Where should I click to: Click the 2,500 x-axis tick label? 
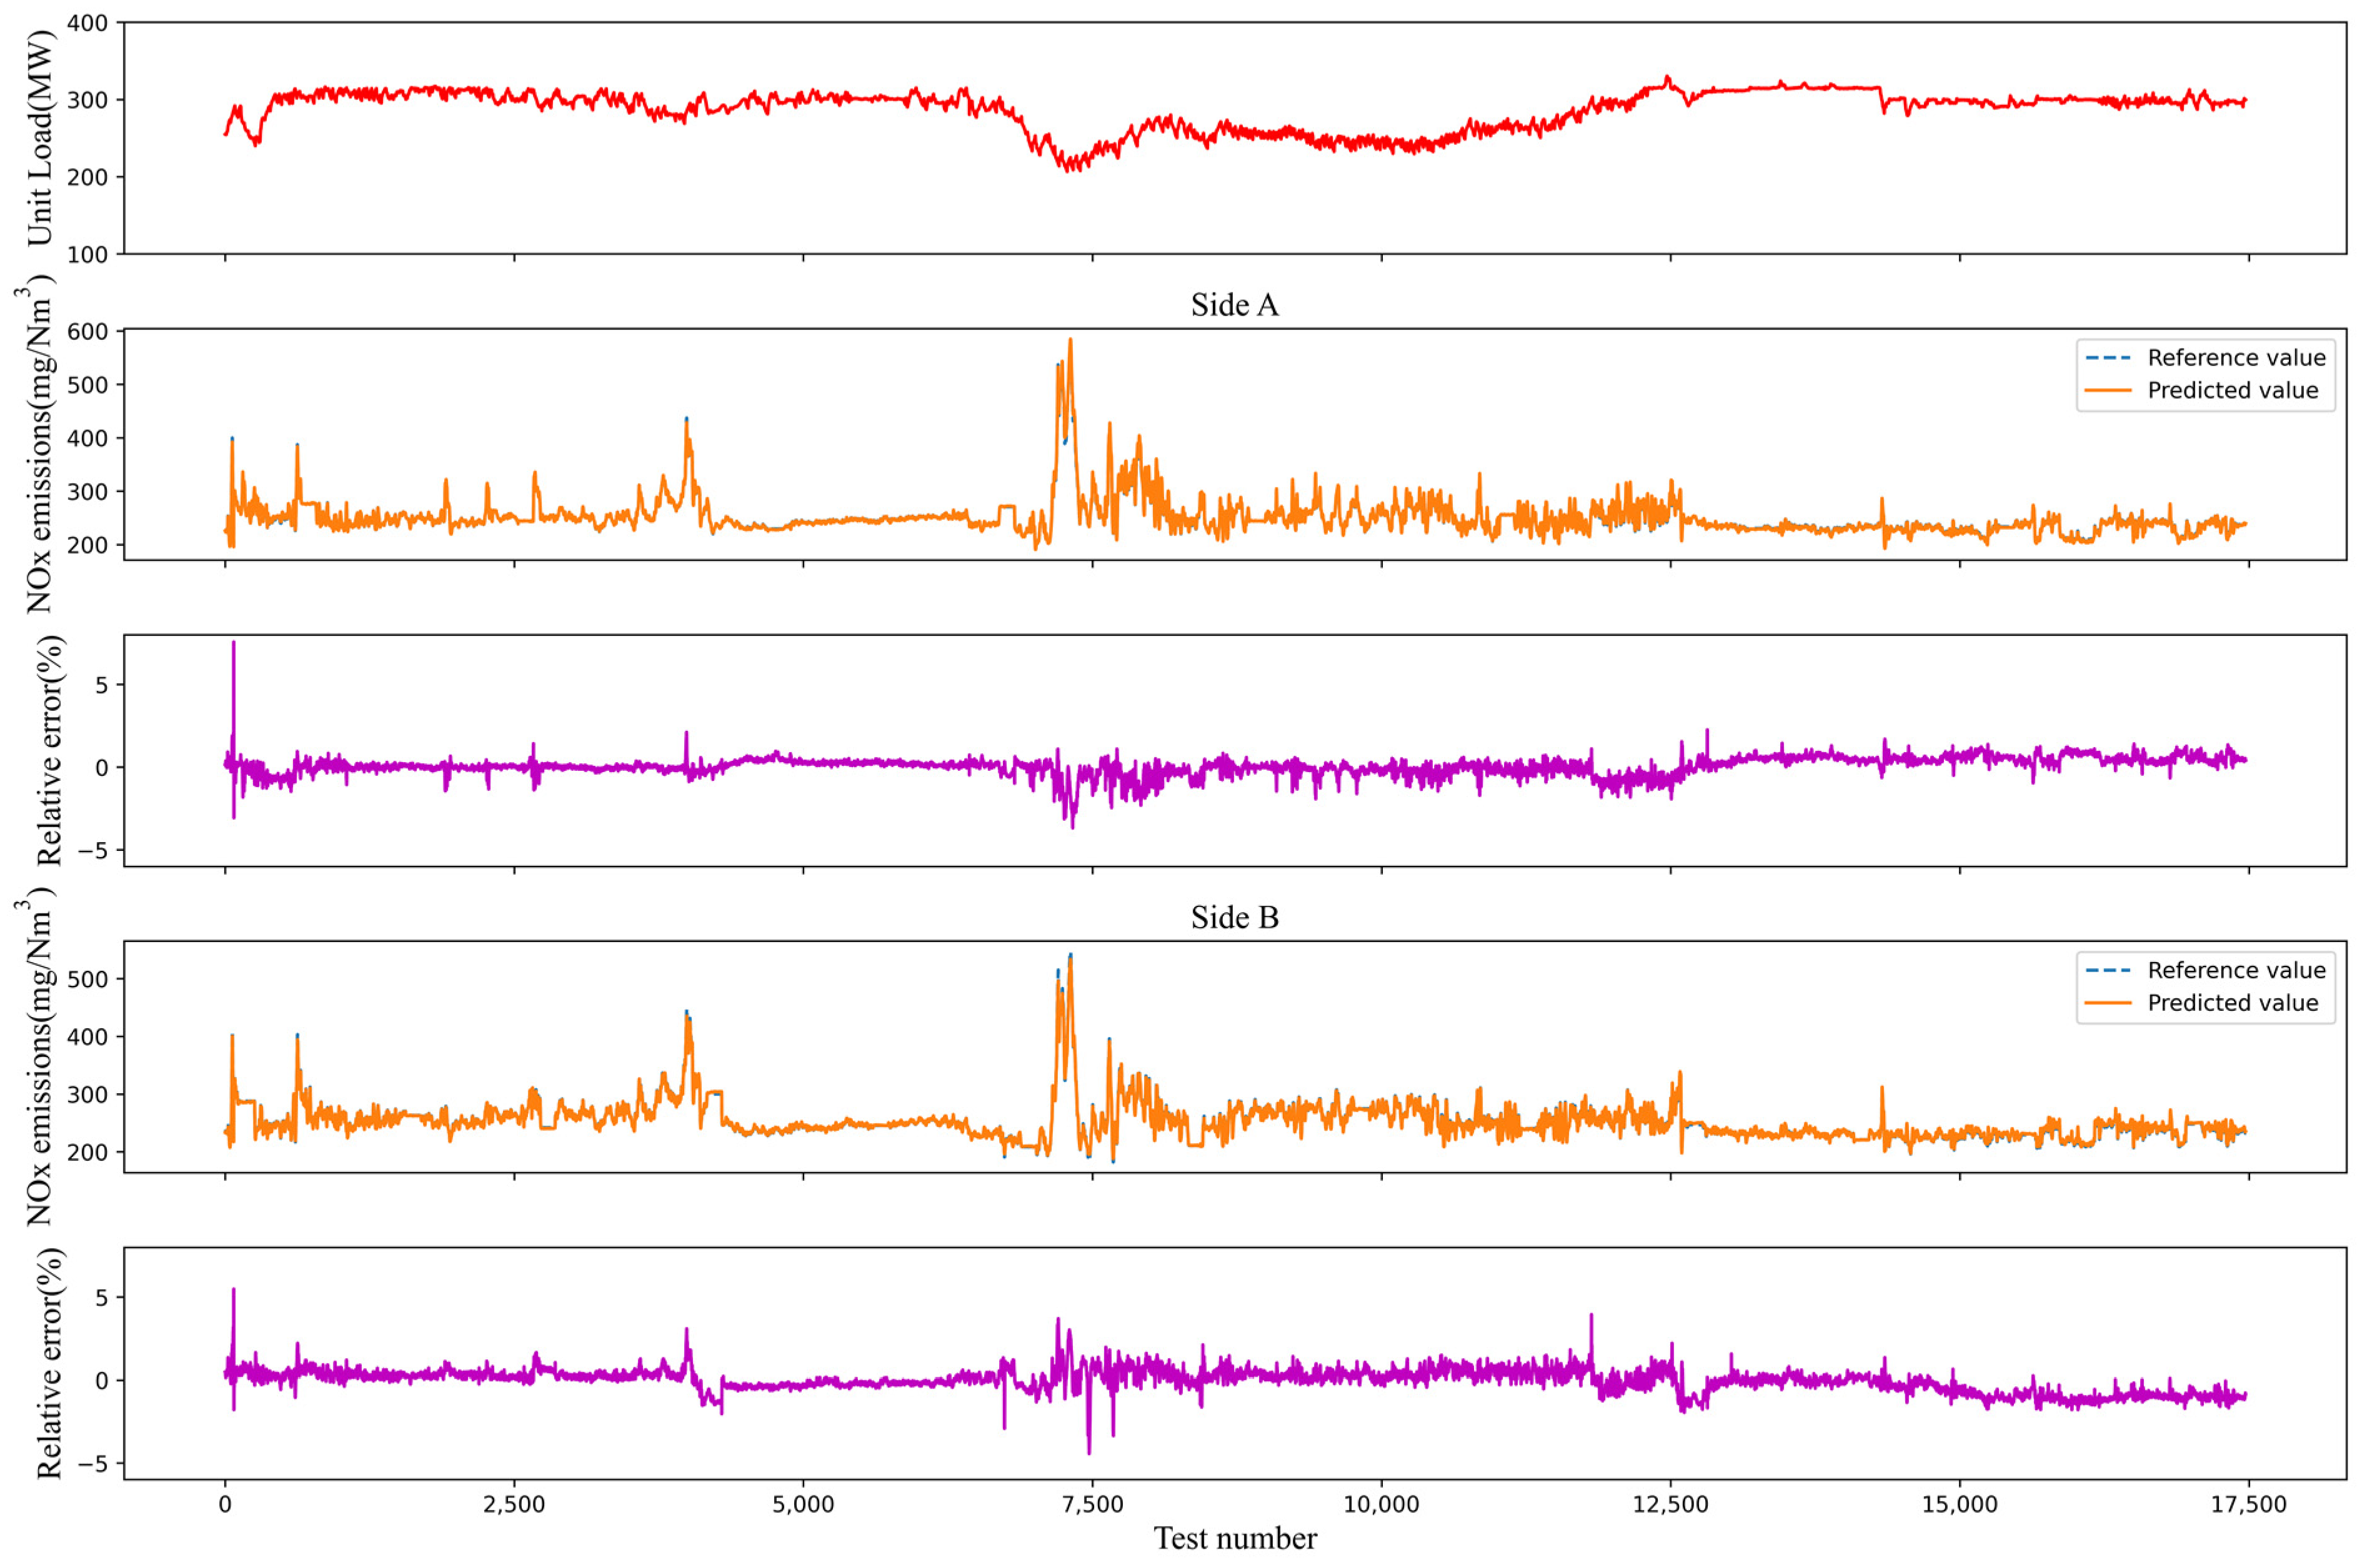pyautogui.click(x=514, y=1505)
